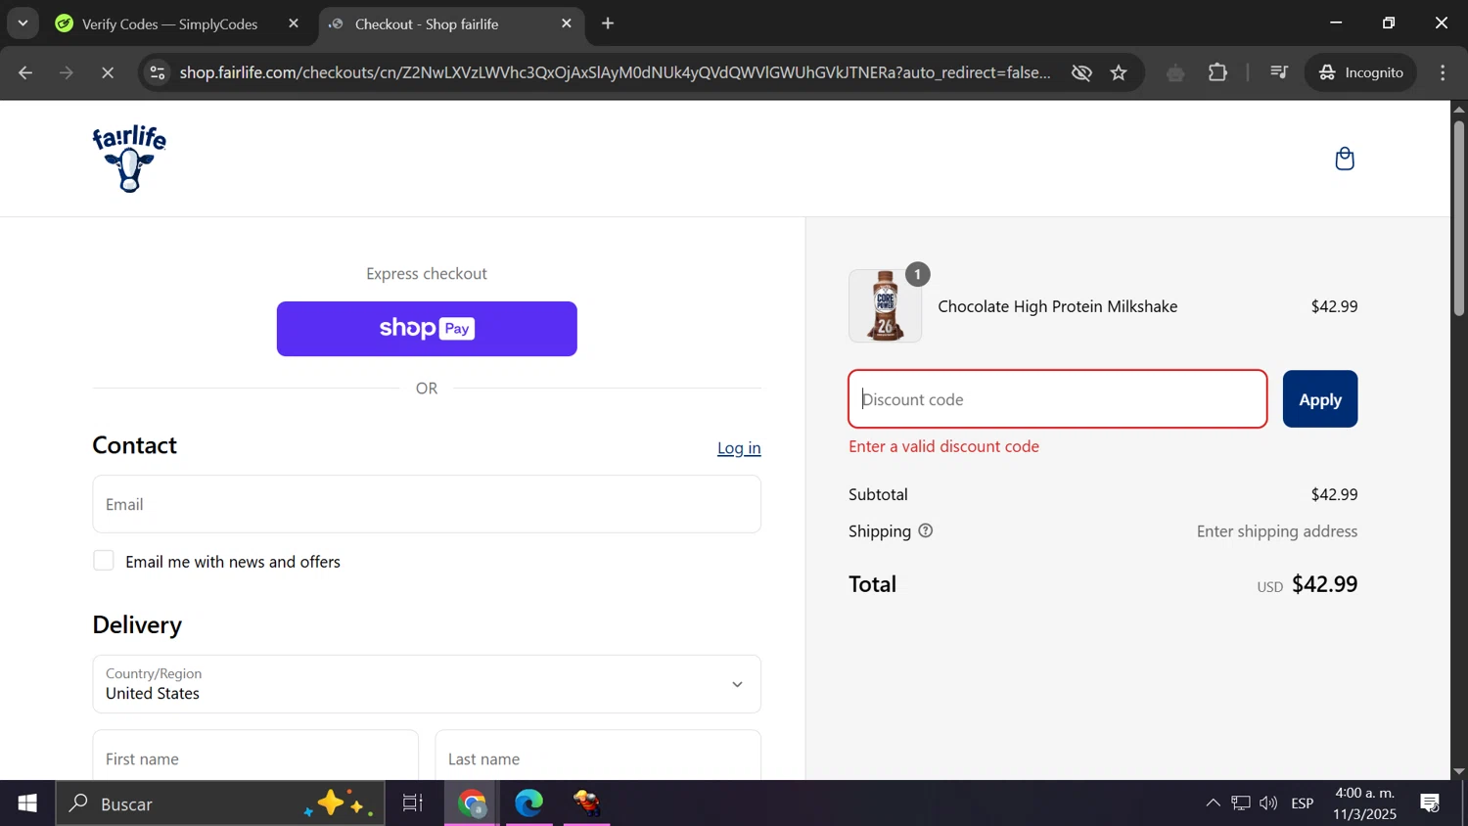Apply the discount code

[x=1320, y=399]
